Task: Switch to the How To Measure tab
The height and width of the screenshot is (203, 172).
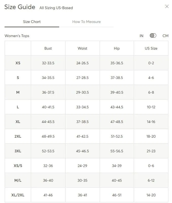Action: pos(87,22)
